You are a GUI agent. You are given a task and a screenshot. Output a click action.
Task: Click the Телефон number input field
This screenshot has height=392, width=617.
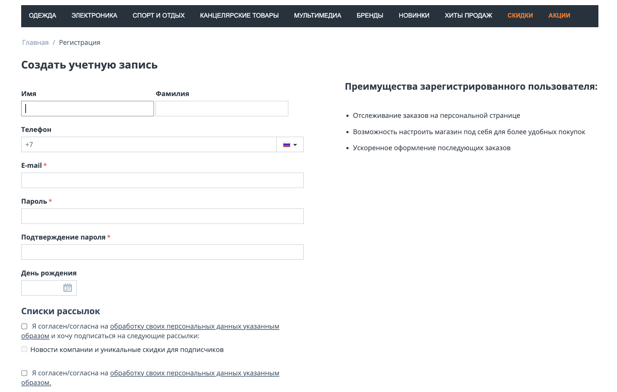(149, 144)
